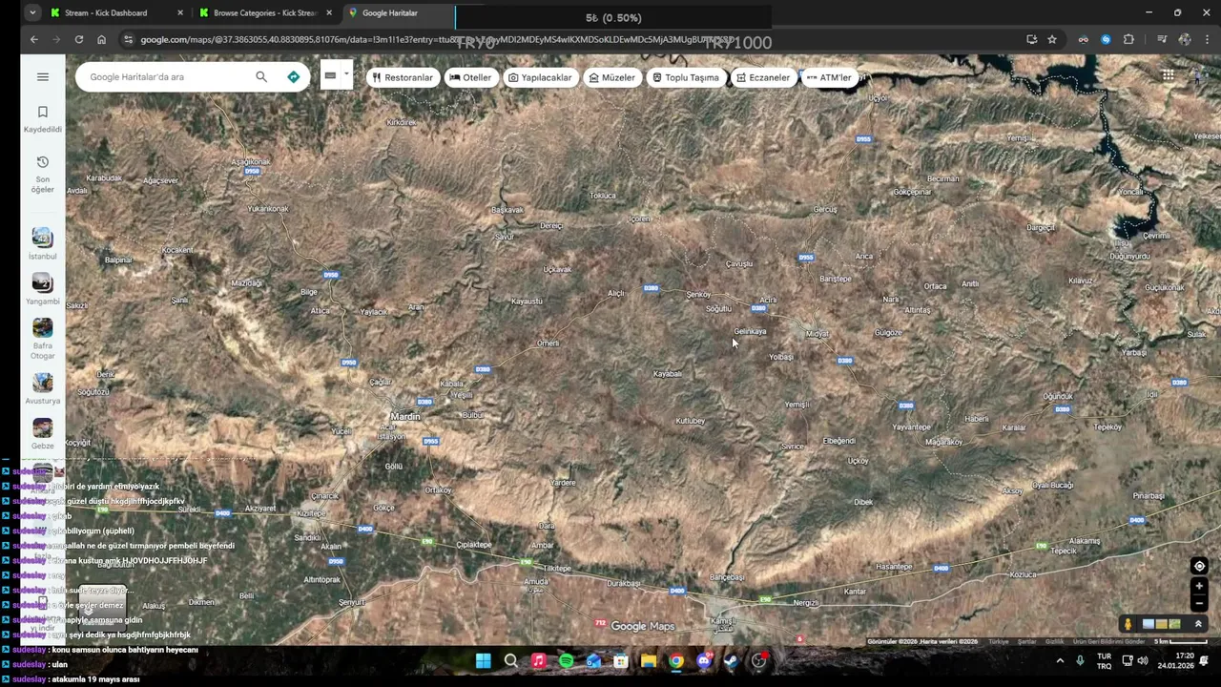Close the Stream - Kick Dashboard tab

point(179,12)
